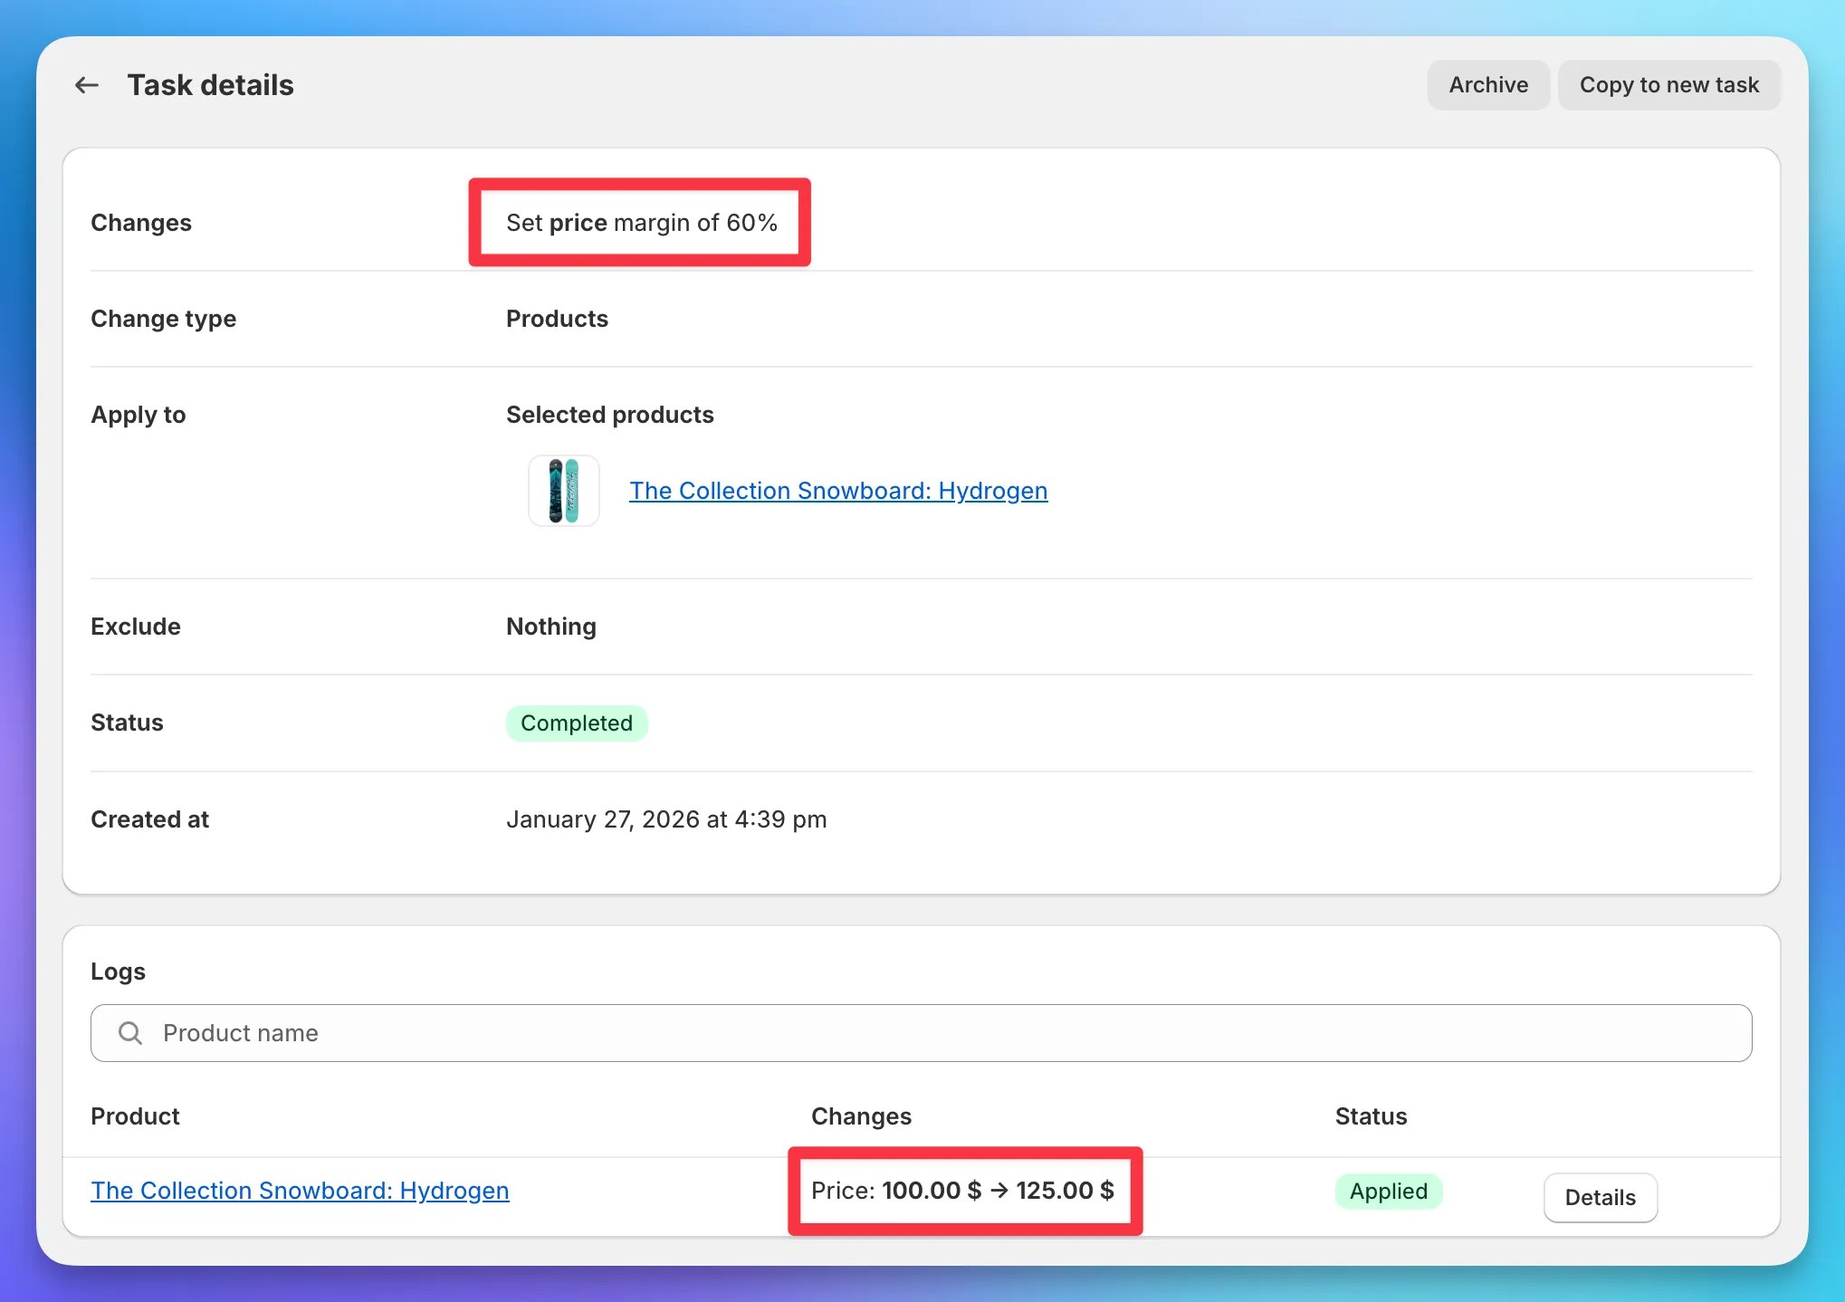
Task: Open the snowboard product link in the Logs table
Action: (x=300, y=1190)
